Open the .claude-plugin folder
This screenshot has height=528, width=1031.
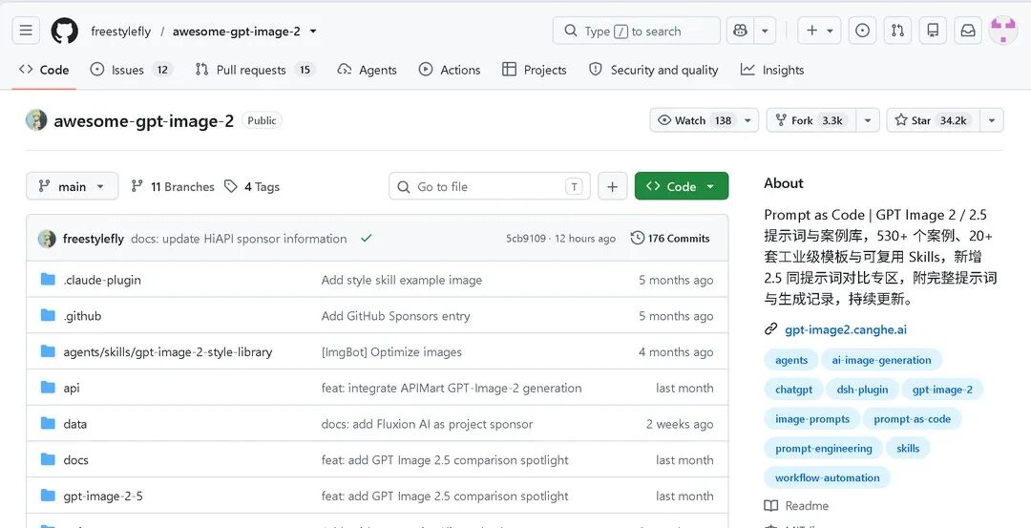click(102, 280)
